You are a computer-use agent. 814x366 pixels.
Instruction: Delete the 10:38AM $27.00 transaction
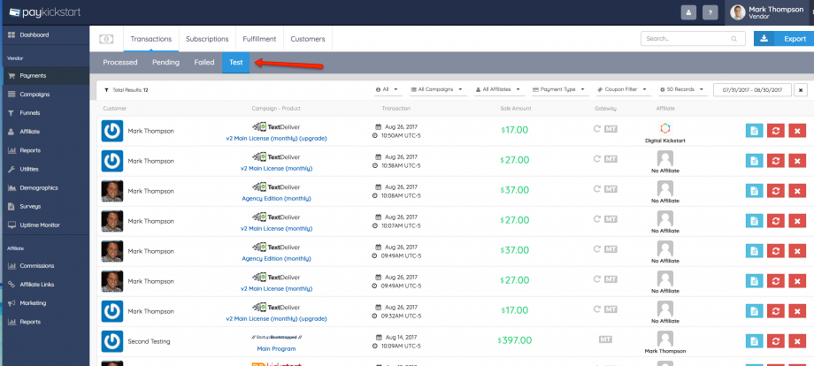pyautogui.click(x=797, y=161)
